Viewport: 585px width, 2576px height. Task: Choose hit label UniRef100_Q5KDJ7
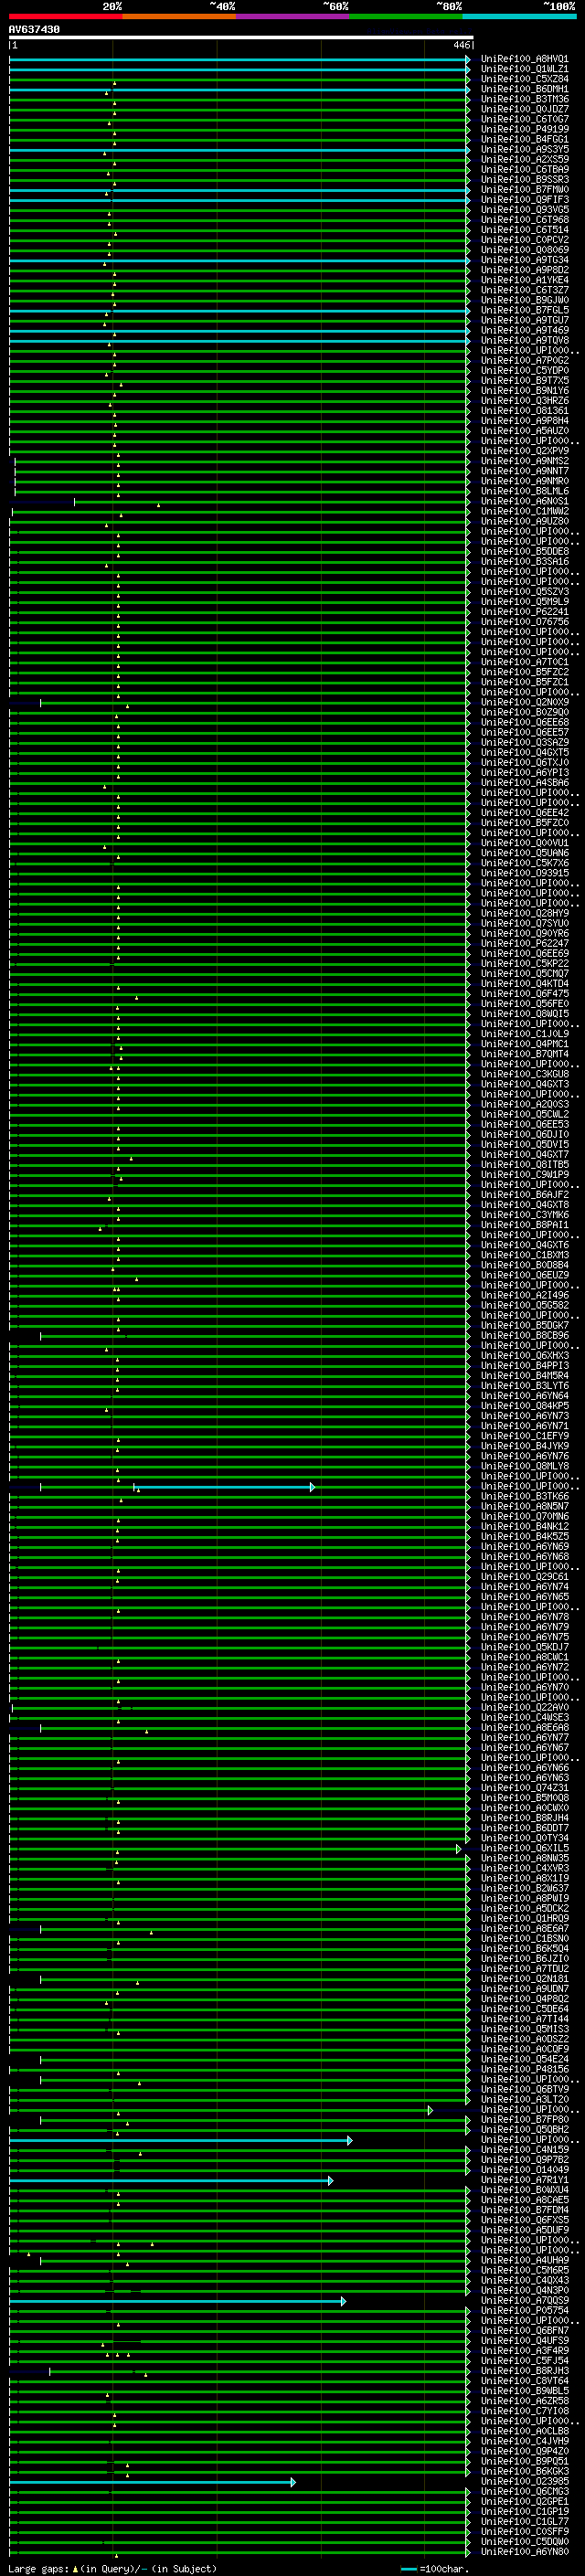(524, 1647)
